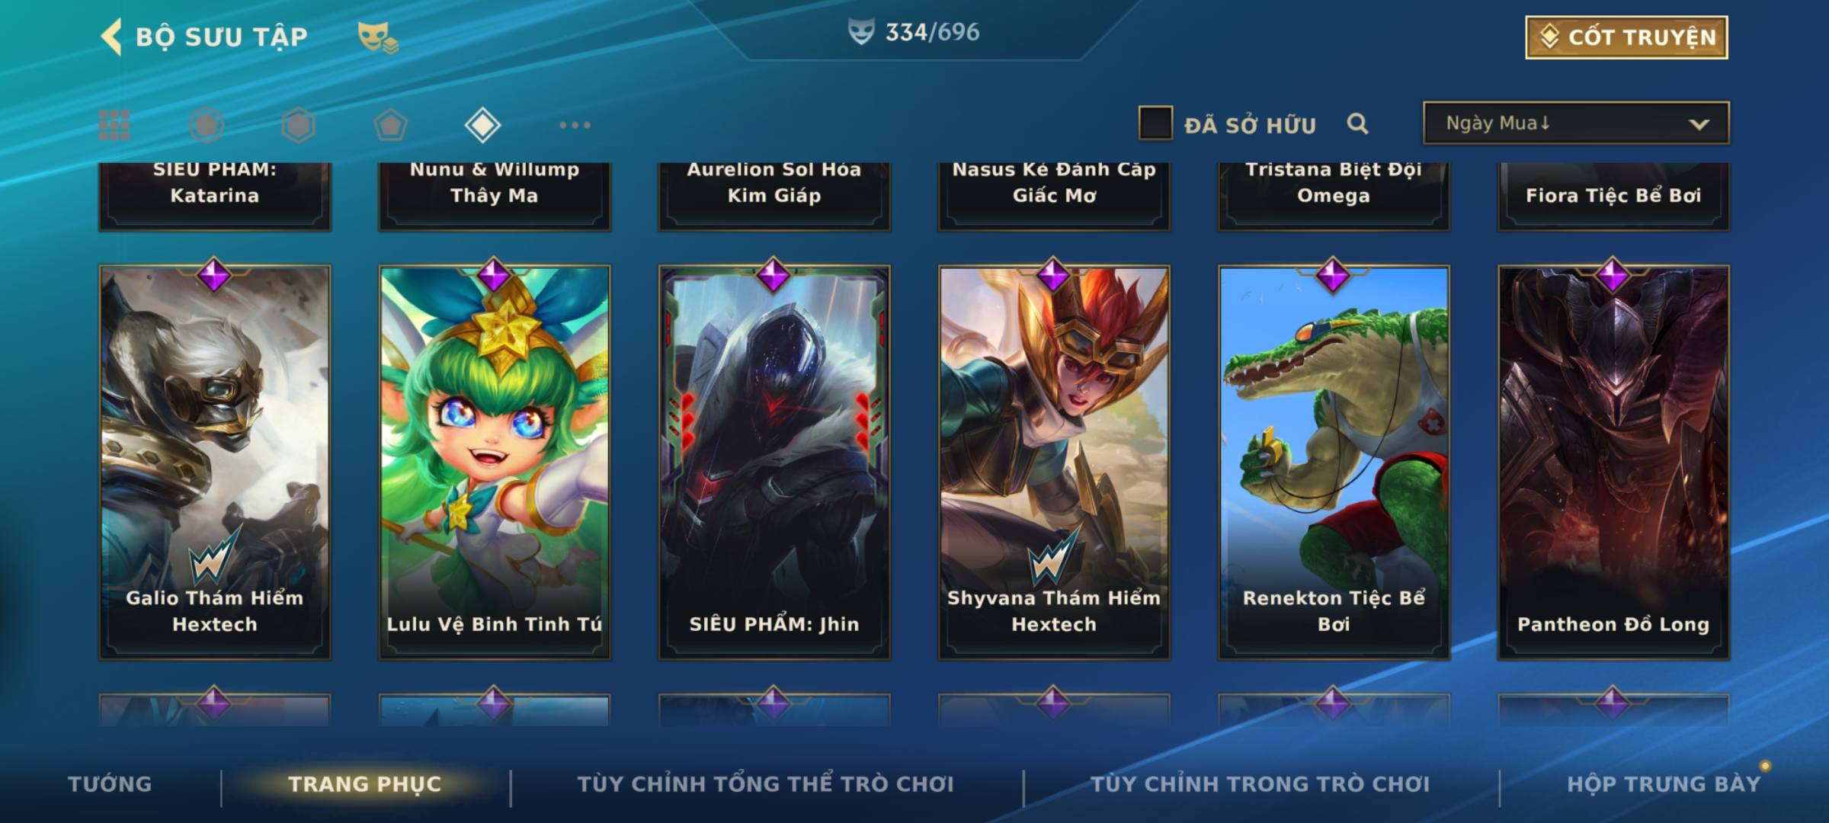Show more filters with three-dots icon
The image size is (1829, 823).
click(x=575, y=125)
